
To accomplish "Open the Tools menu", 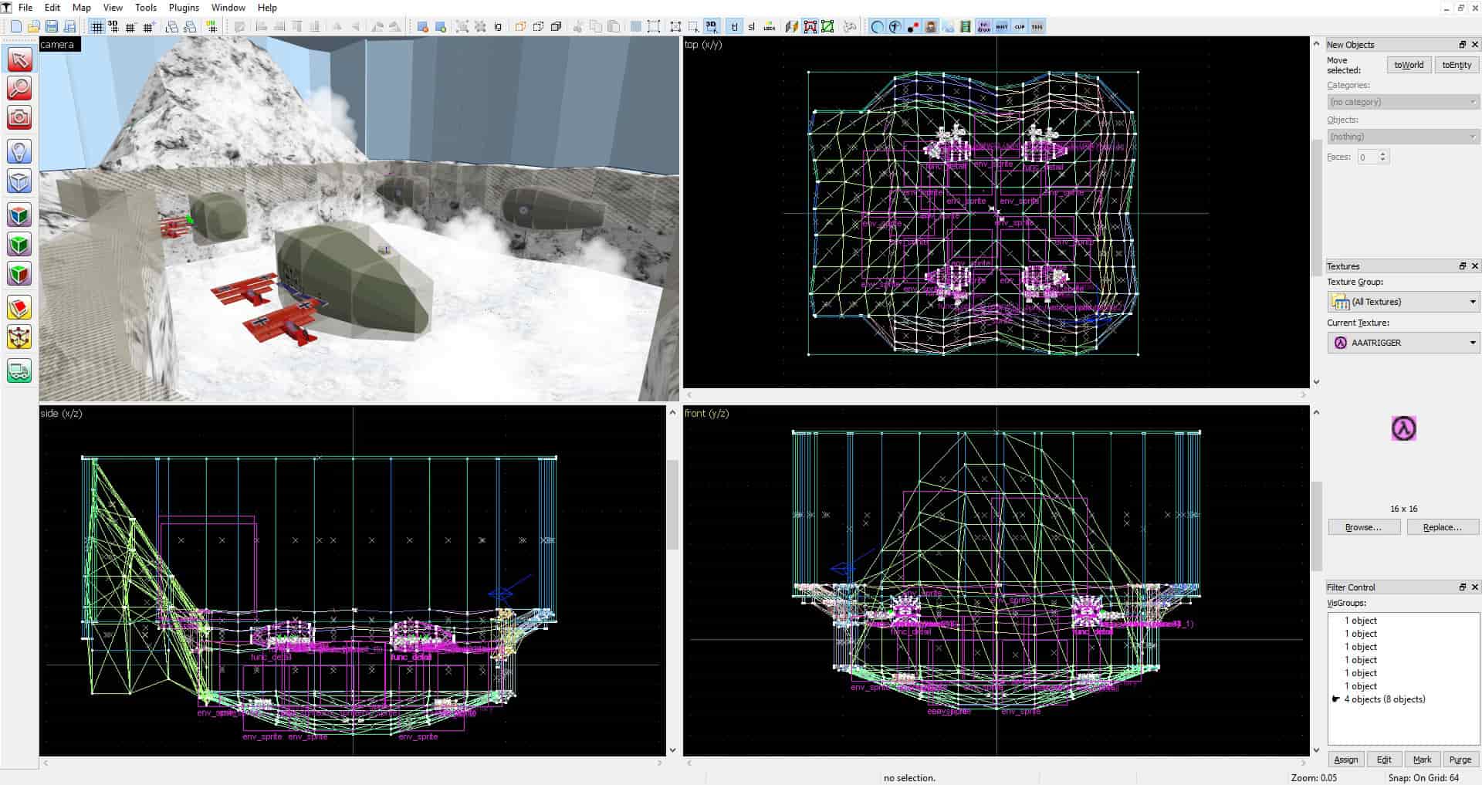I will pos(146,8).
